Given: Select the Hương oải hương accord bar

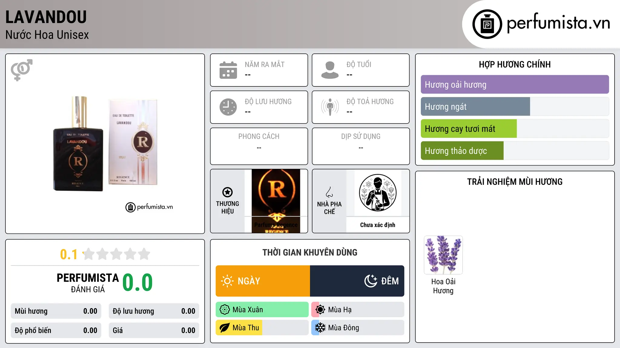Looking at the screenshot, I should click(x=515, y=85).
